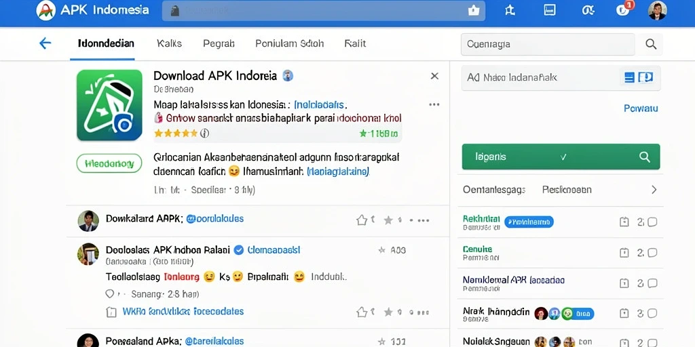Click the five-star rating row
This screenshot has width=695, height=347.
[176, 133]
